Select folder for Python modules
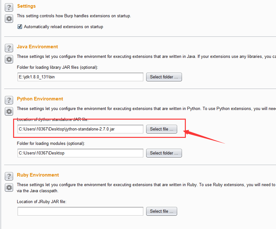Screen dimensions: 276x229 (x=164, y=153)
